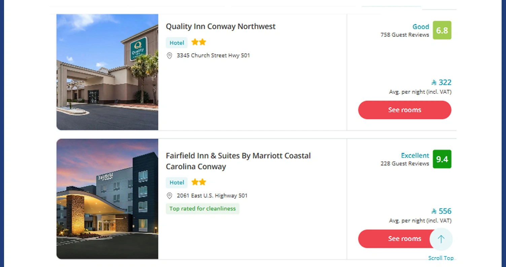Viewport: 506px width, 267px height.
Task: Click the star rating of Fairfield Inn & Suites
Action: (199, 182)
